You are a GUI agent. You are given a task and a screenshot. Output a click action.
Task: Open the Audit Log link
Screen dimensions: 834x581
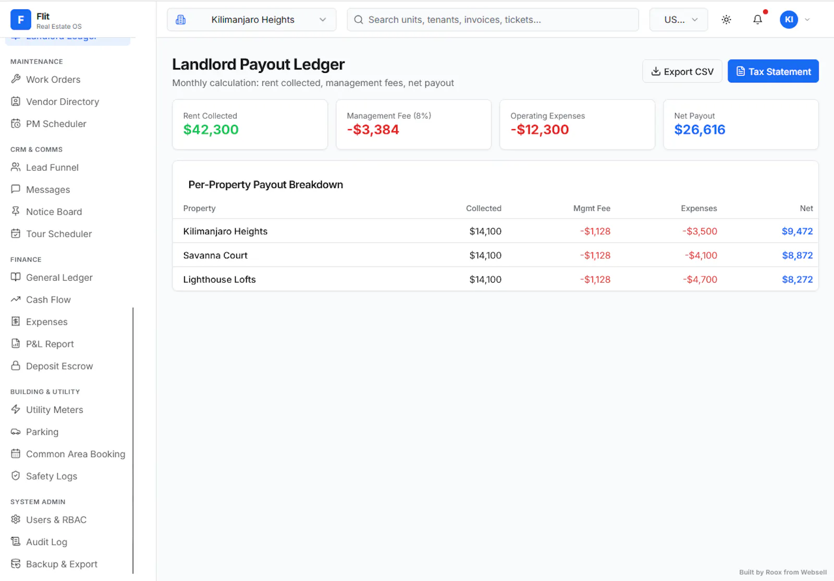pos(46,542)
